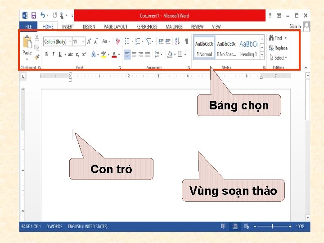The image size is (324, 243).
Task: Select the Format Painter brush
Action: click(37, 57)
